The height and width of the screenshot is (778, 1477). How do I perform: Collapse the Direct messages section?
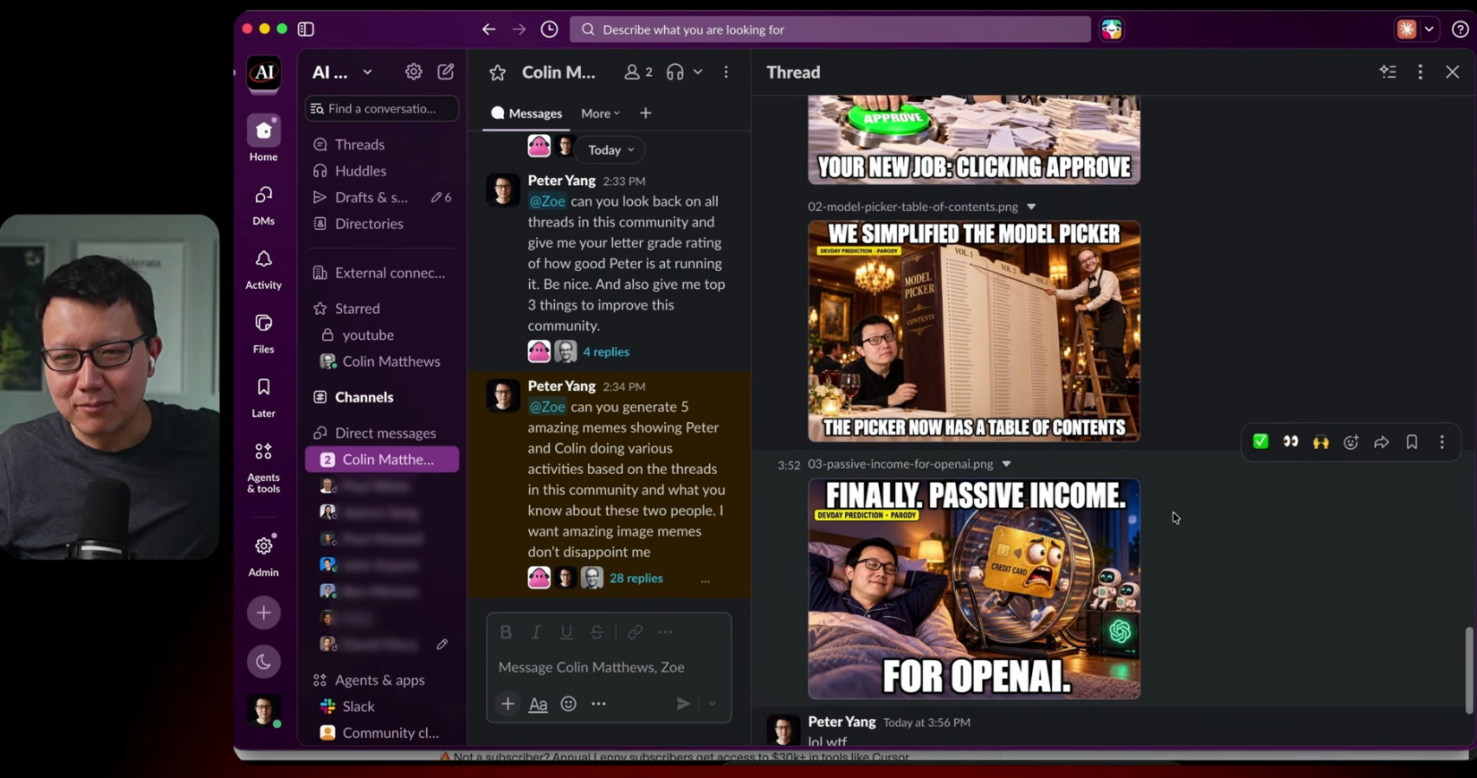click(x=386, y=433)
